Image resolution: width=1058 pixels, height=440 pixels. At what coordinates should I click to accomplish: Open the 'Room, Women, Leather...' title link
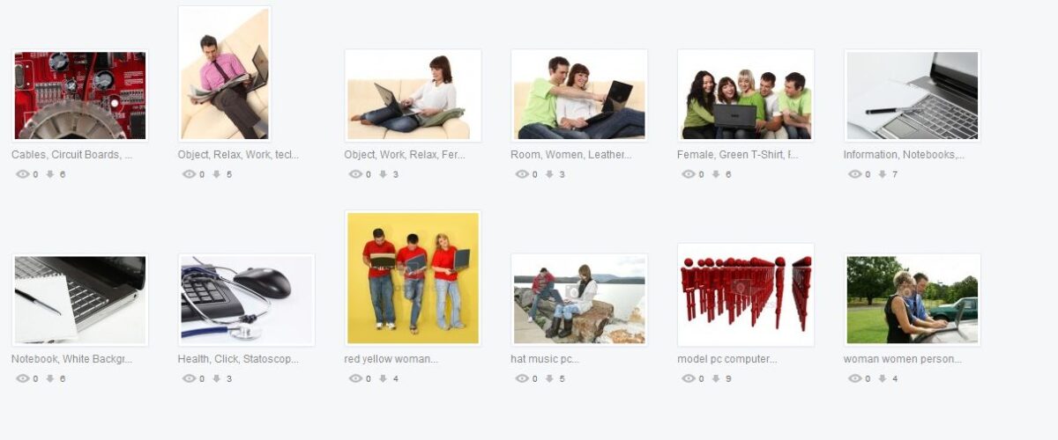pos(571,155)
